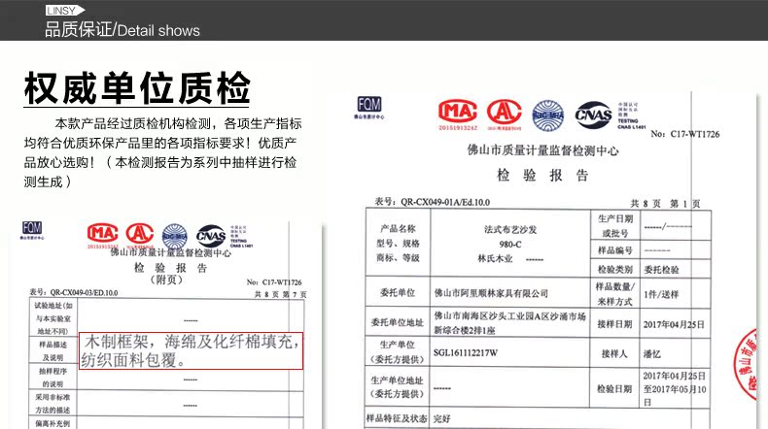768x429 pixels.
Task: Click the red AL accreditation mark on page-1 report
Action: pos(504,114)
